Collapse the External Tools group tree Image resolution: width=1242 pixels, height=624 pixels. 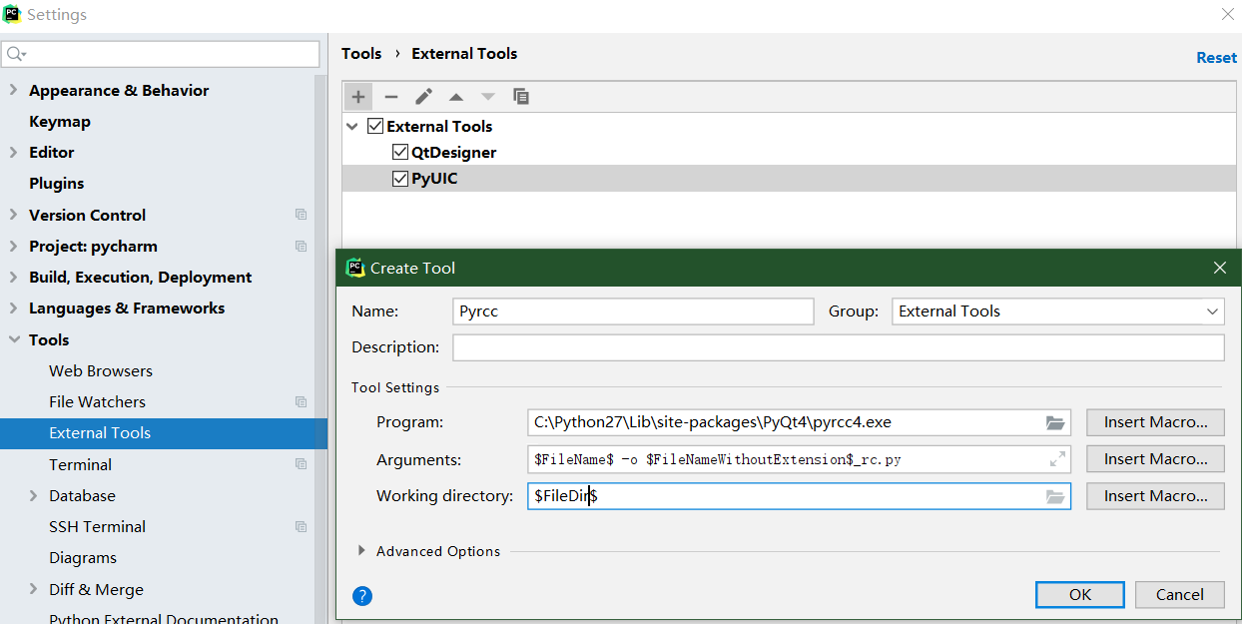[x=352, y=127]
